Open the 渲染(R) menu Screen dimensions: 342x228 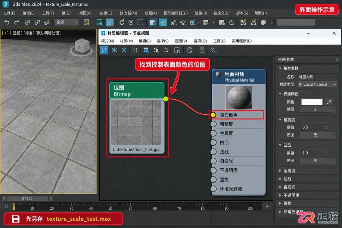pos(201,13)
